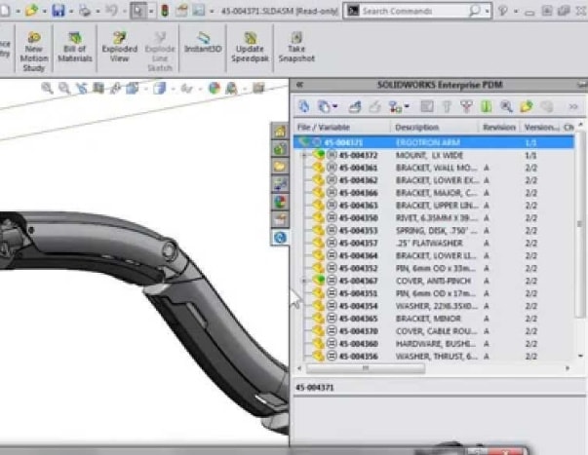Select the WASHER, THRUST row
The width and height of the screenshot is (588, 455).
click(x=434, y=356)
